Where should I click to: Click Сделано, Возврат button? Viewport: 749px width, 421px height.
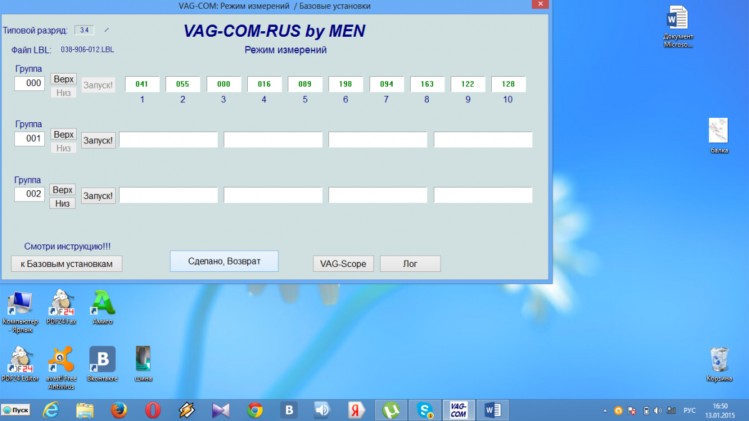coord(224,261)
